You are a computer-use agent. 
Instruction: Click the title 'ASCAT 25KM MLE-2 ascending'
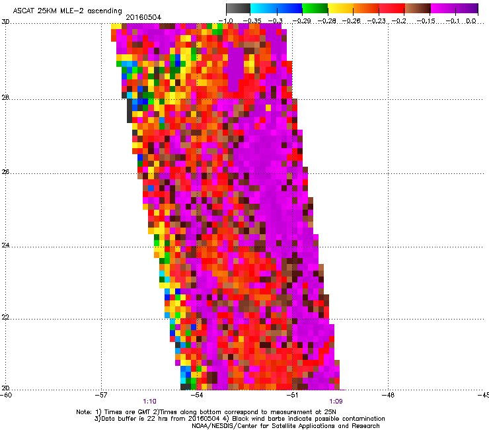pos(67,11)
